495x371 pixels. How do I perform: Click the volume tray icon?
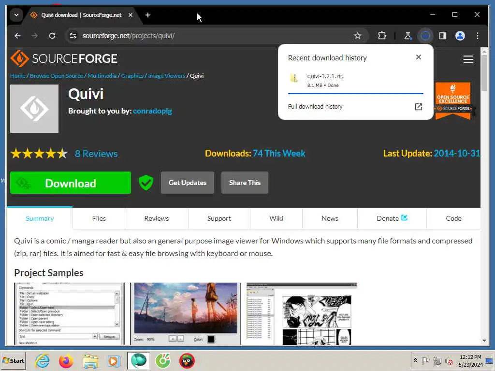449,360
